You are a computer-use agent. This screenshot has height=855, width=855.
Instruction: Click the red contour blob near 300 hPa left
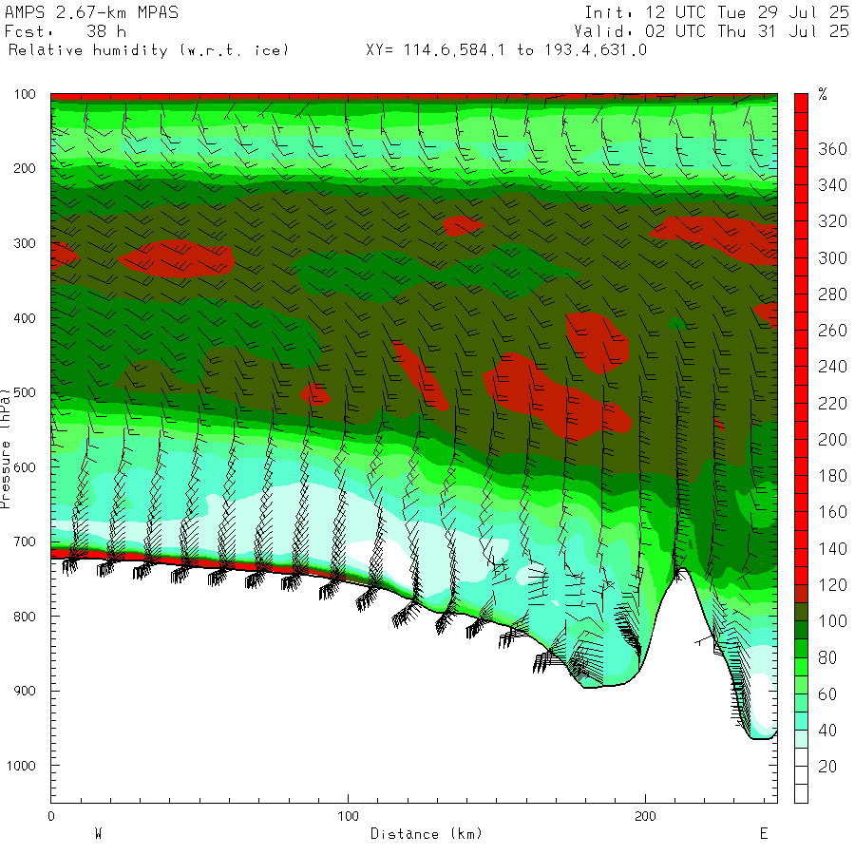pos(178,259)
